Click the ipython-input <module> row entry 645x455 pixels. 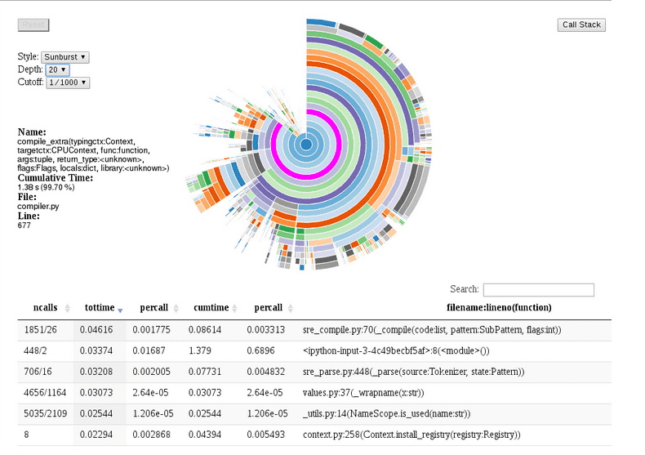tap(395, 351)
